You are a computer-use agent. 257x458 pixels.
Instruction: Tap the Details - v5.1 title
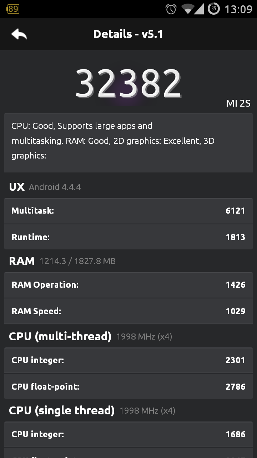point(128,34)
